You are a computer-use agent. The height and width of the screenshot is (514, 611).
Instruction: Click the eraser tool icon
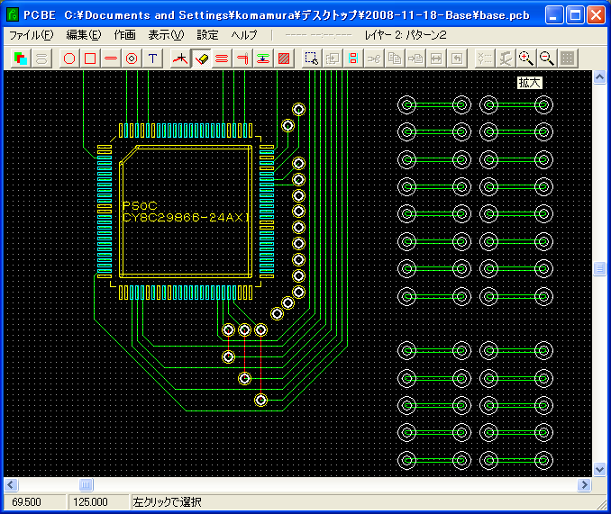pyautogui.click(x=201, y=59)
